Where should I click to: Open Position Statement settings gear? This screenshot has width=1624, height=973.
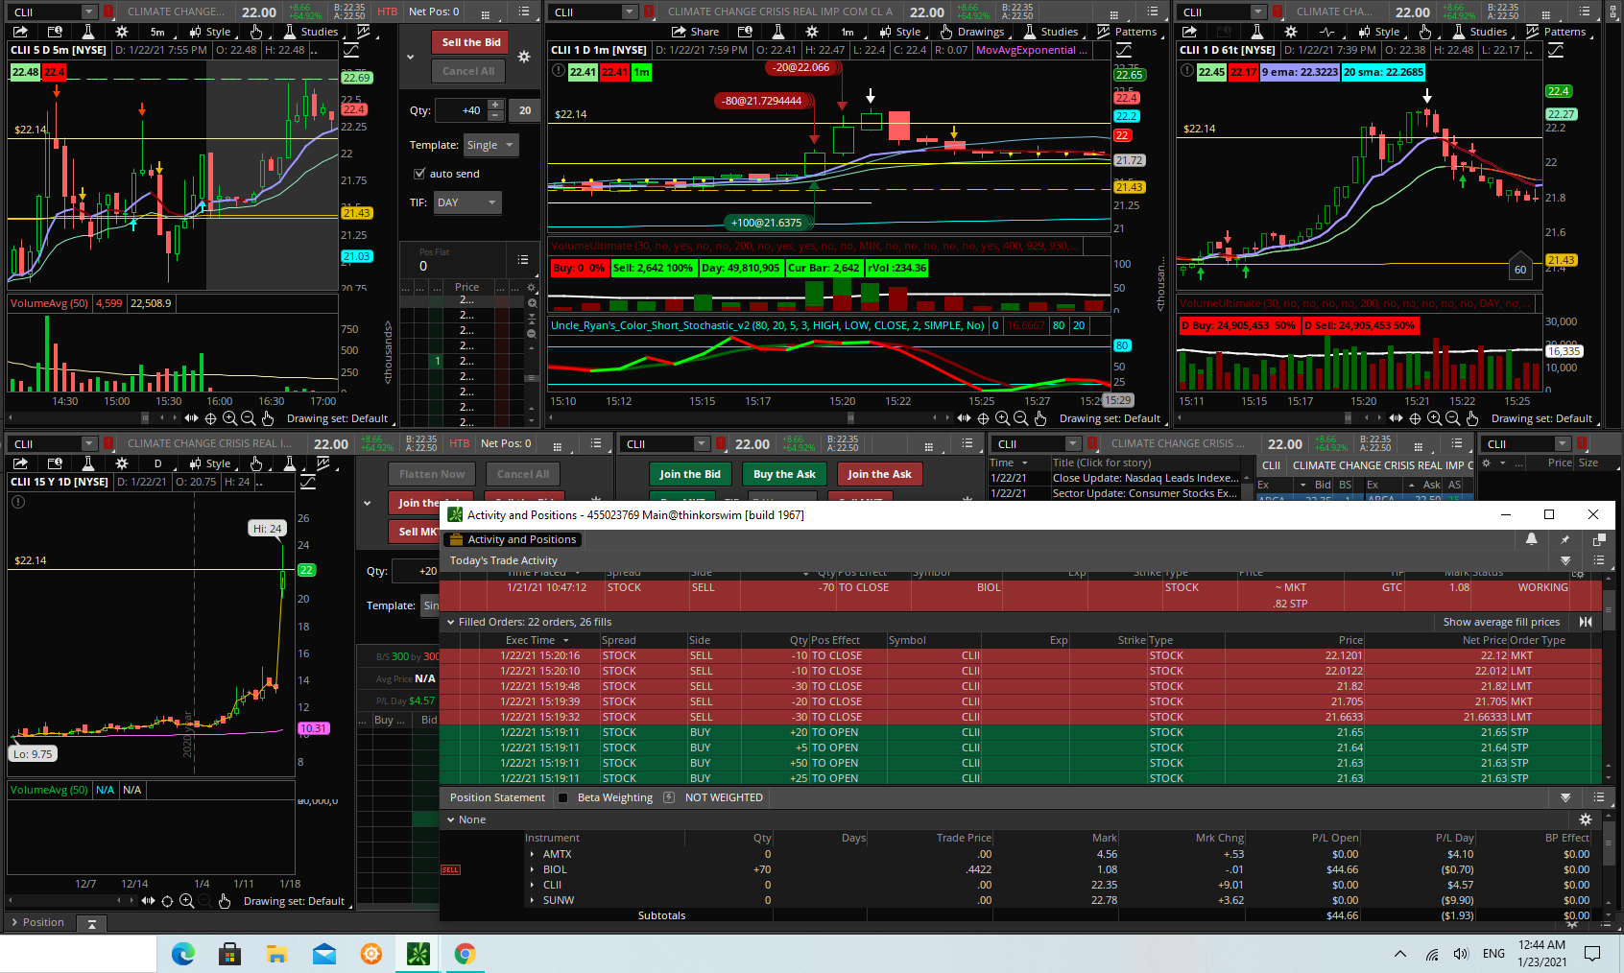(1585, 819)
